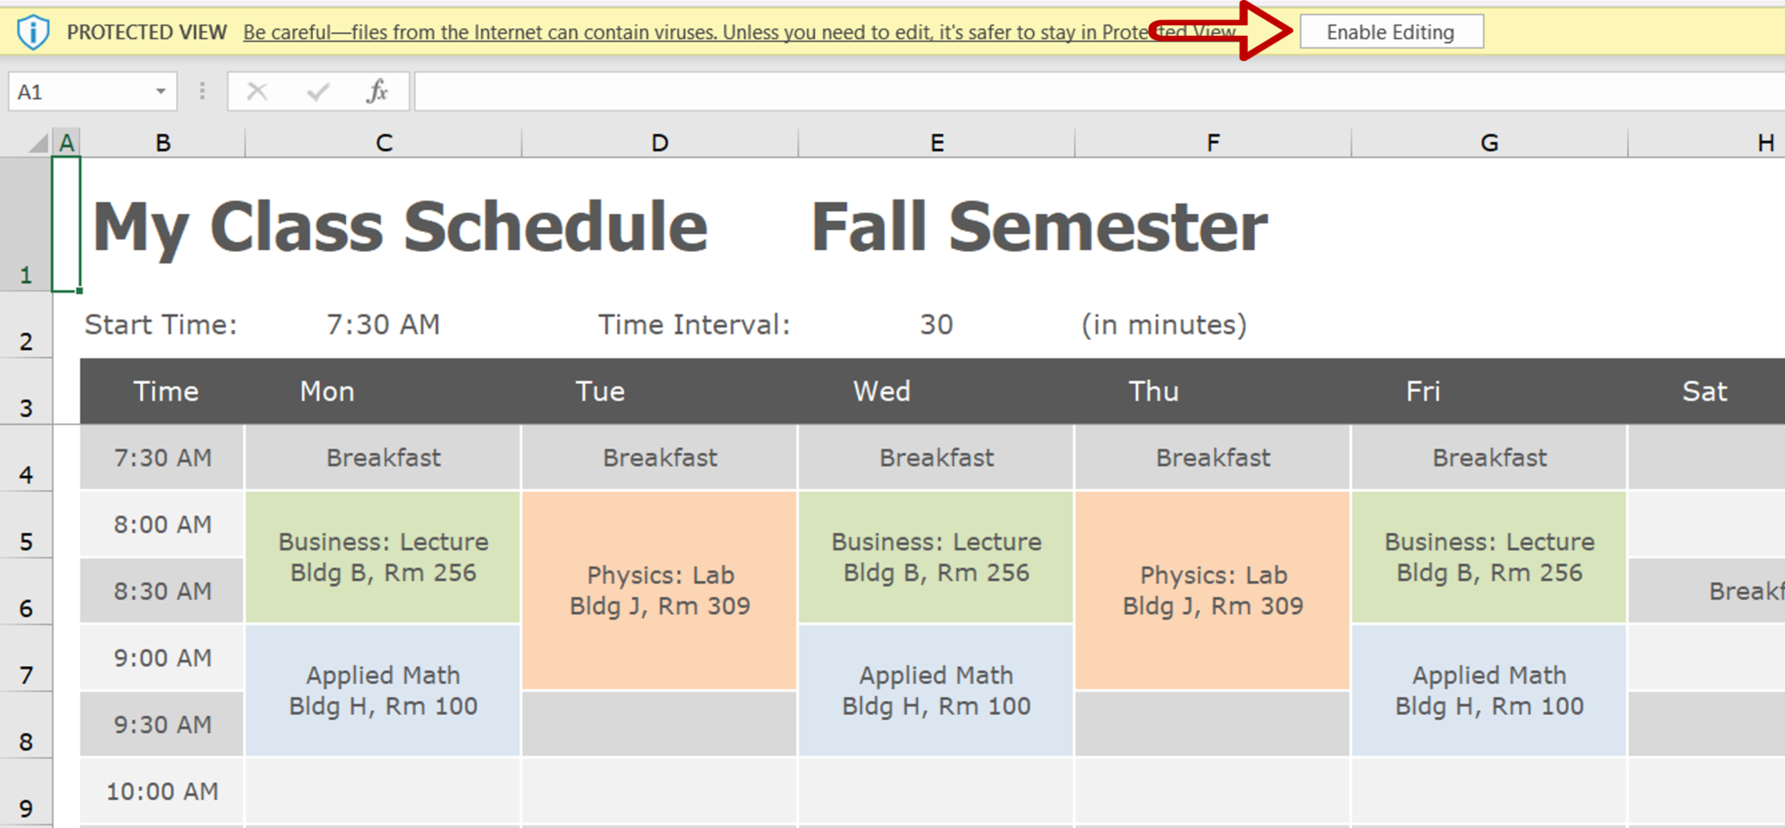Open the Protected View warning link text
Viewport: 1785px width, 828px height.
pos(610,31)
